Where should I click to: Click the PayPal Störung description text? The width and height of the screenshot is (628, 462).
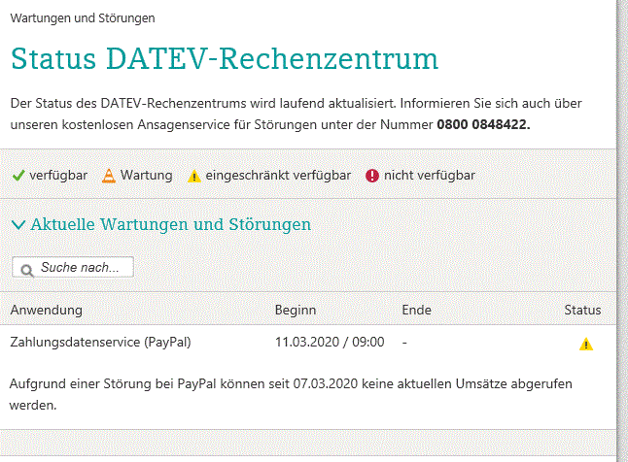(x=291, y=394)
